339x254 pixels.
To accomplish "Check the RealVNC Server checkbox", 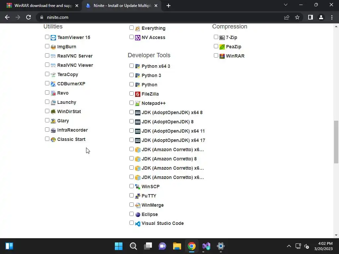I will 47,56.
